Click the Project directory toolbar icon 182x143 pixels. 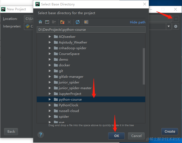pyautogui.click(x=54, y=22)
